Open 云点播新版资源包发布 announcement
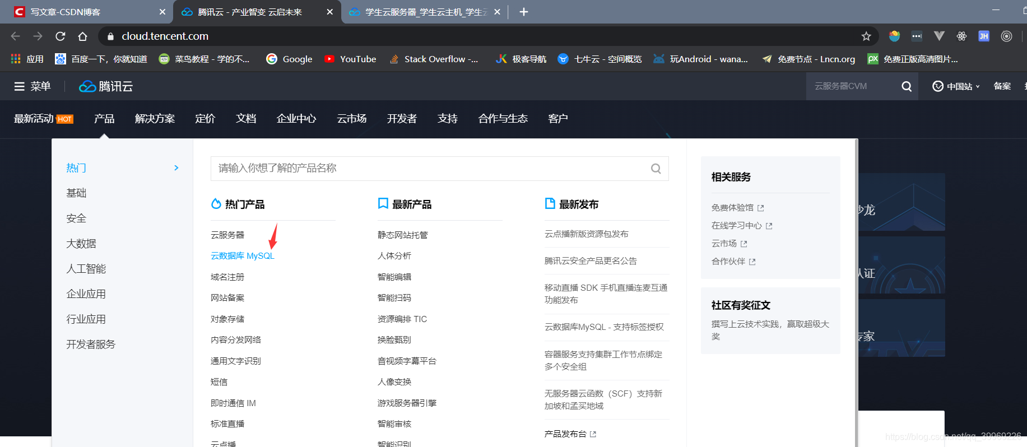Screen dimensions: 1027x447 587,234
